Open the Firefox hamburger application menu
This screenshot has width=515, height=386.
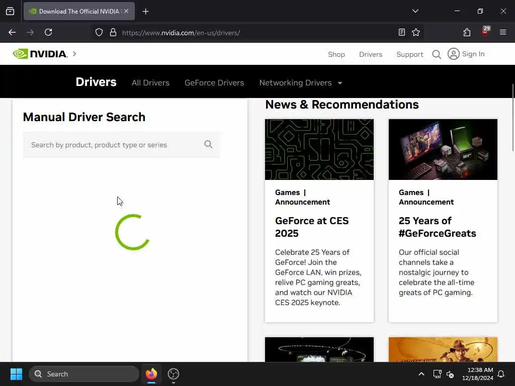(x=503, y=32)
